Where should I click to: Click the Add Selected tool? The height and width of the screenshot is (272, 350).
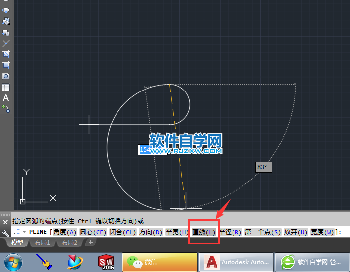[x=6, y=109]
